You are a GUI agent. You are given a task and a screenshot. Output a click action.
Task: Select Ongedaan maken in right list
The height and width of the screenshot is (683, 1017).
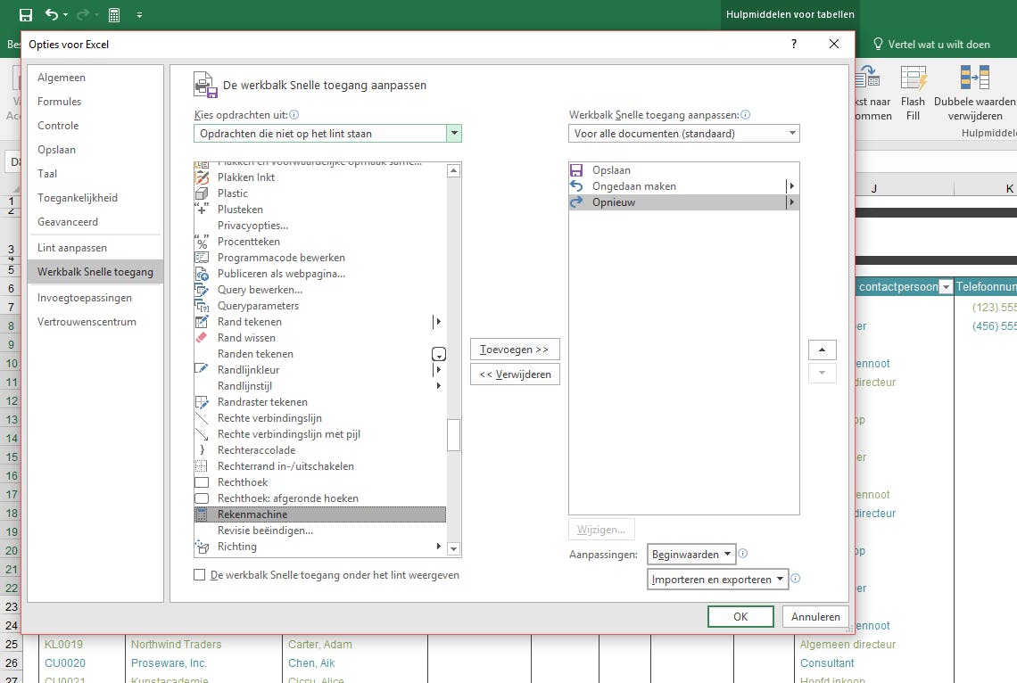(x=633, y=186)
